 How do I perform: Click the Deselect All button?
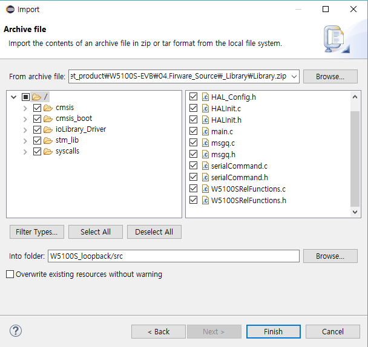tap(154, 232)
